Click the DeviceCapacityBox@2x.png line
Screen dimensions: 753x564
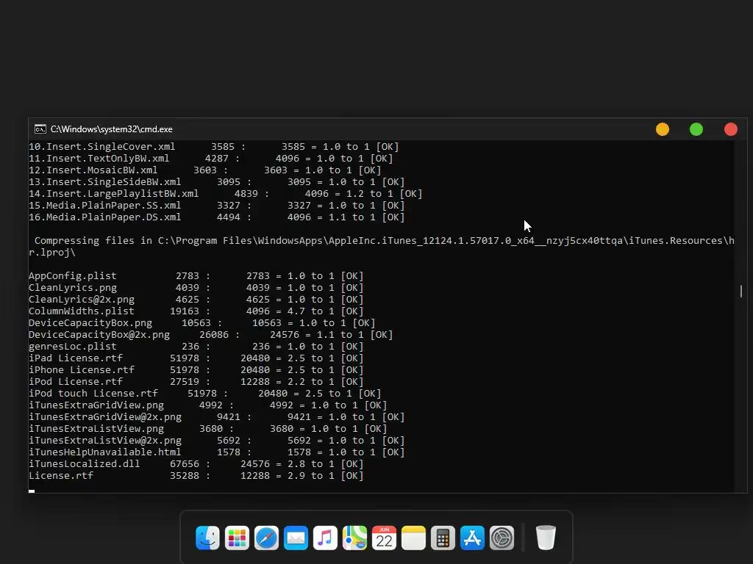[211, 335]
